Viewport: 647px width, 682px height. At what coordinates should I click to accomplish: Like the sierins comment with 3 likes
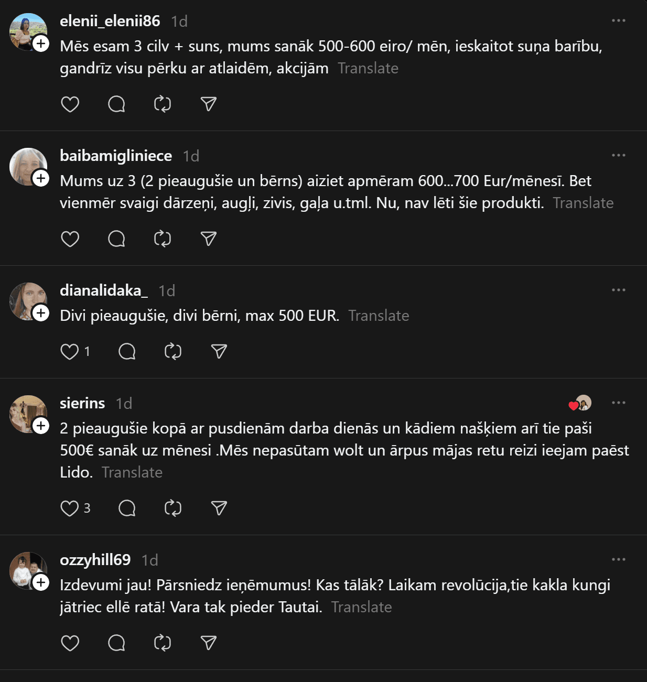70,508
